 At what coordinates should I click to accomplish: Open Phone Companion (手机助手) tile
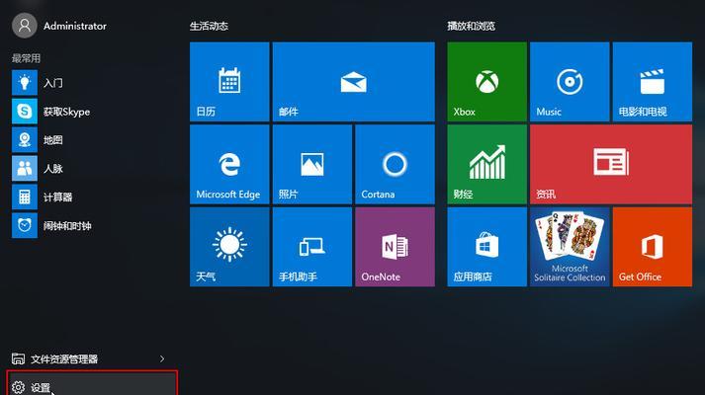point(312,247)
